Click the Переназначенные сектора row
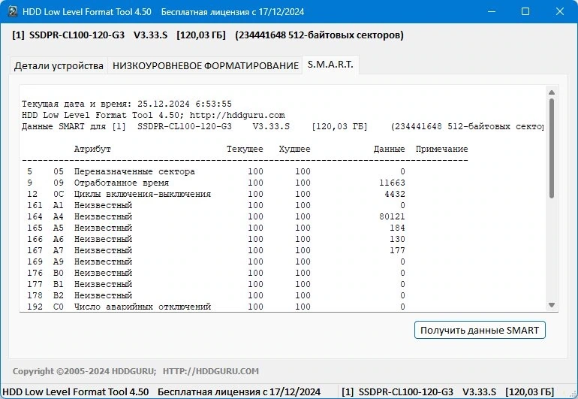The image size is (578, 399). click(215, 171)
